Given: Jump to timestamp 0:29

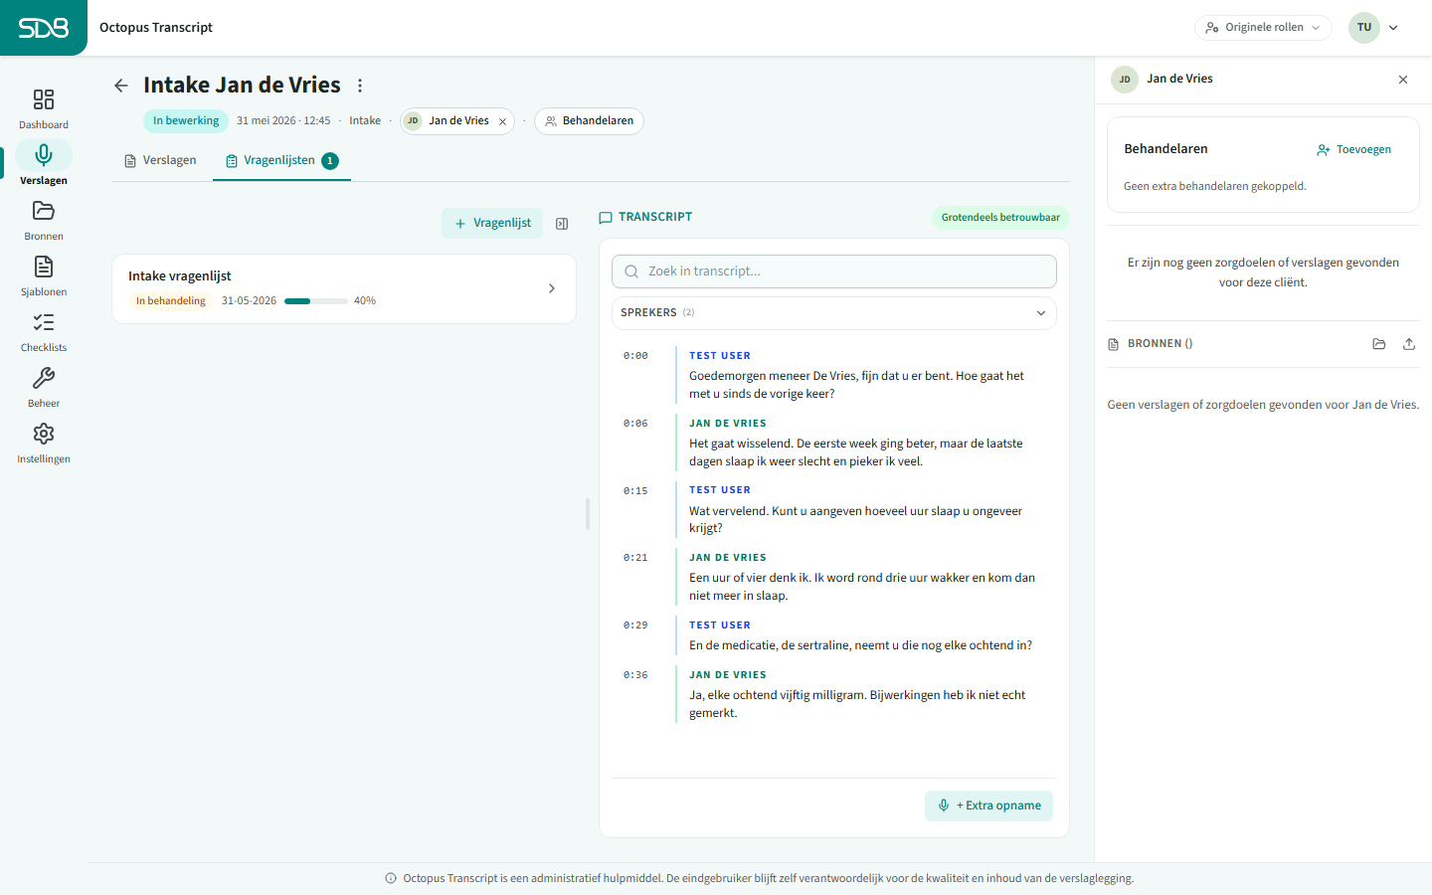Looking at the screenshot, I should 635,626.
